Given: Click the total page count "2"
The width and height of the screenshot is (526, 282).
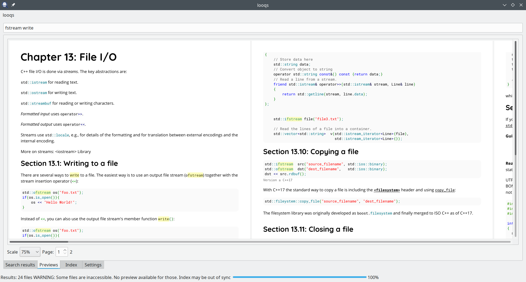Looking at the screenshot, I should tap(71, 252).
